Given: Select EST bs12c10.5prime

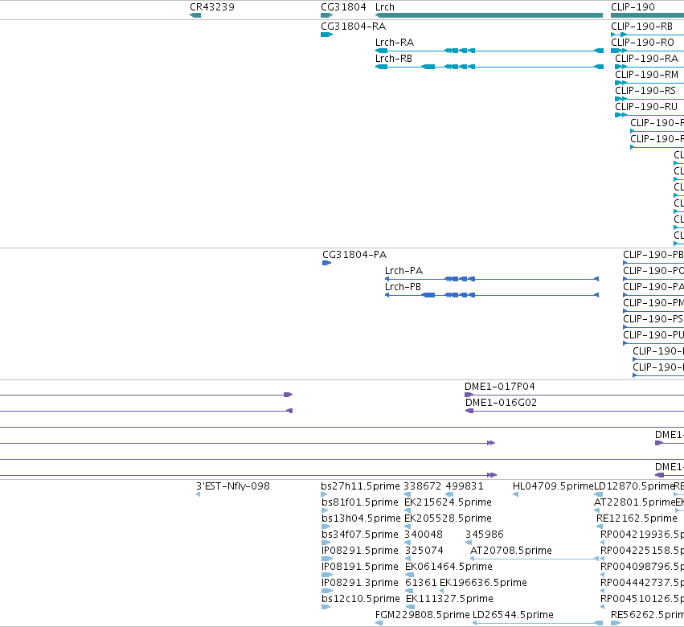Looking at the screenshot, I should click(x=361, y=599).
